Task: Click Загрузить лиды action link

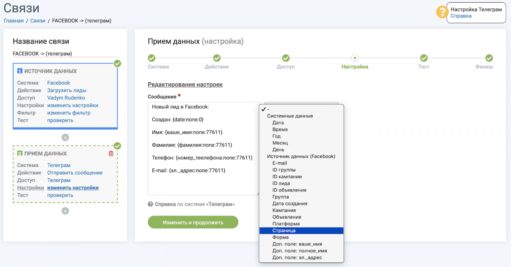Action: pos(67,90)
